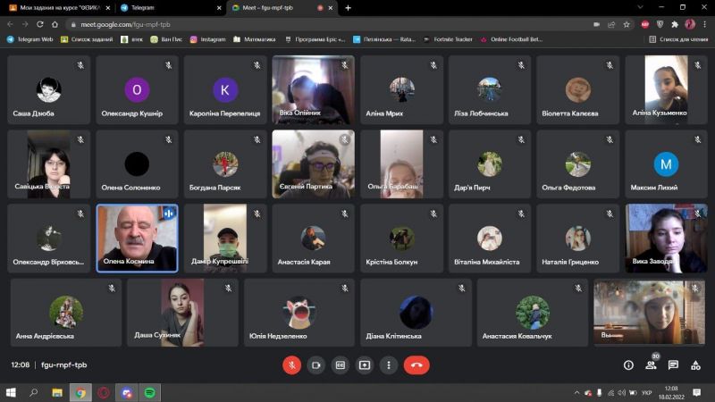The height and width of the screenshot is (402, 715).
Task: Click the Богдана Парсяк avatar
Action: tap(225, 163)
